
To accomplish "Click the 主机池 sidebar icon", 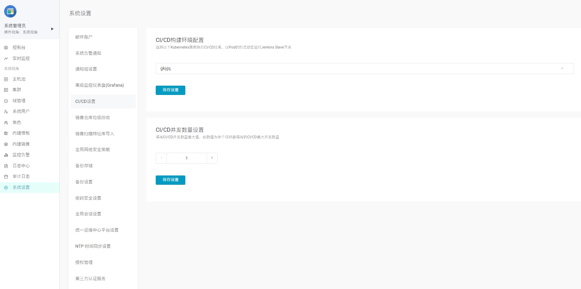I will tap(6, 79).
